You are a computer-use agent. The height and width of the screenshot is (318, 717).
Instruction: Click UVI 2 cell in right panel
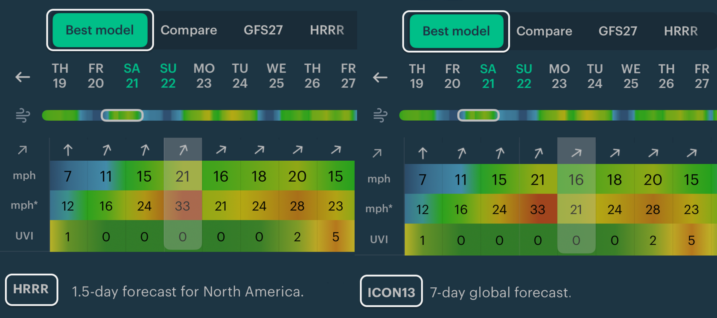pyautogui.click(x=653, y=240)
